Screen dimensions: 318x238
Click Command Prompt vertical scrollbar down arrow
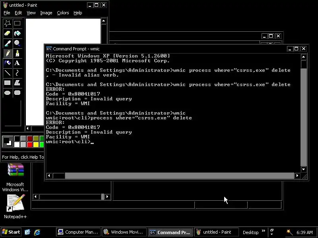tap(303, 169)
